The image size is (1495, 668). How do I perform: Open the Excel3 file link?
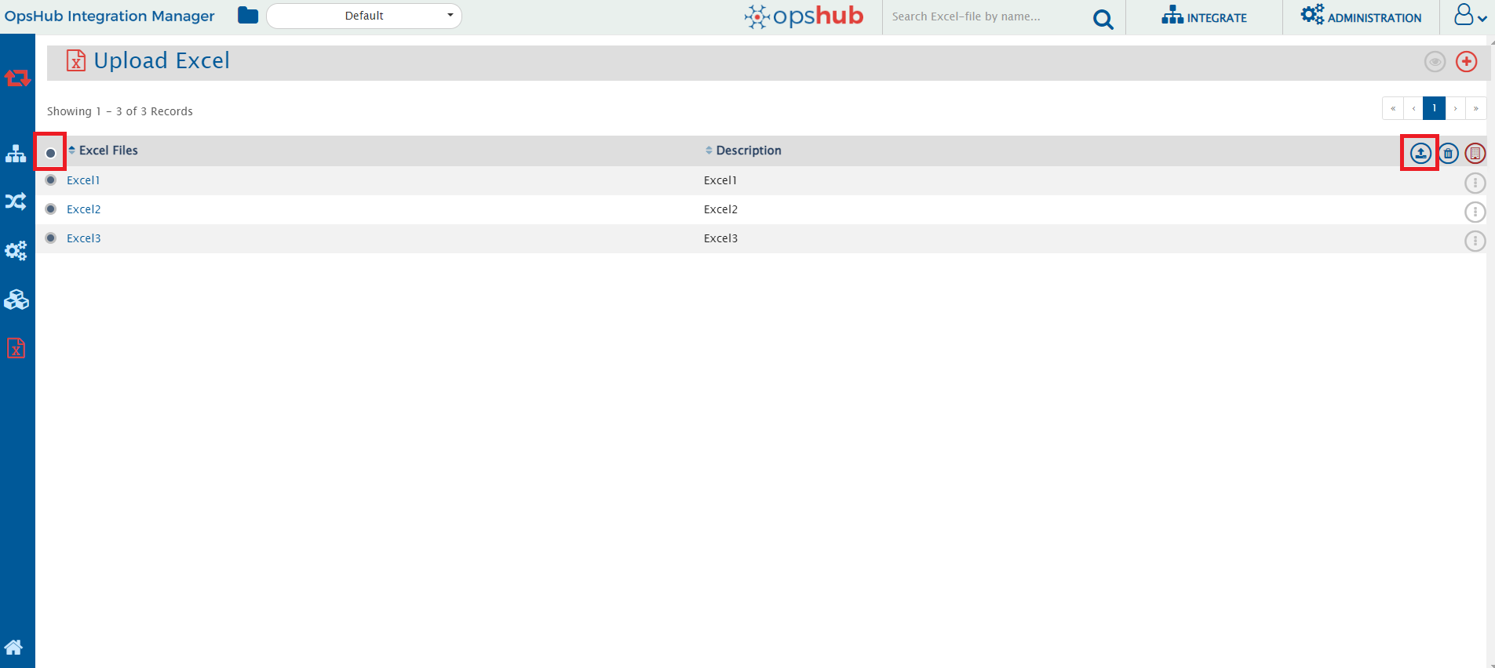84,238
